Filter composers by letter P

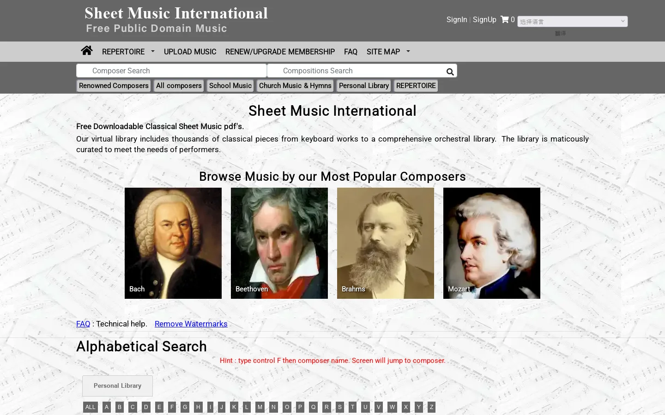(300, 407)
